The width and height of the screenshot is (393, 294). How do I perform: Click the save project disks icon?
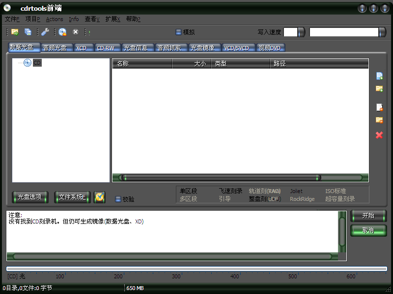[x=28, y=32]
